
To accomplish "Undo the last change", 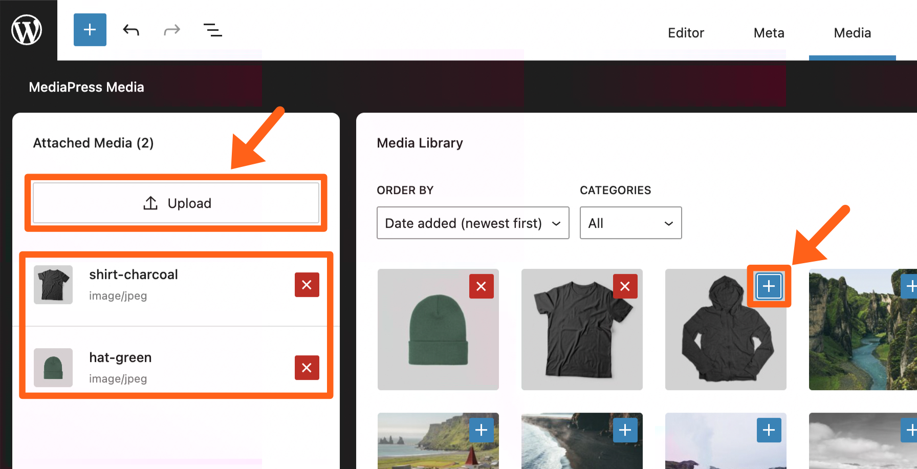I will coord(131,30).
